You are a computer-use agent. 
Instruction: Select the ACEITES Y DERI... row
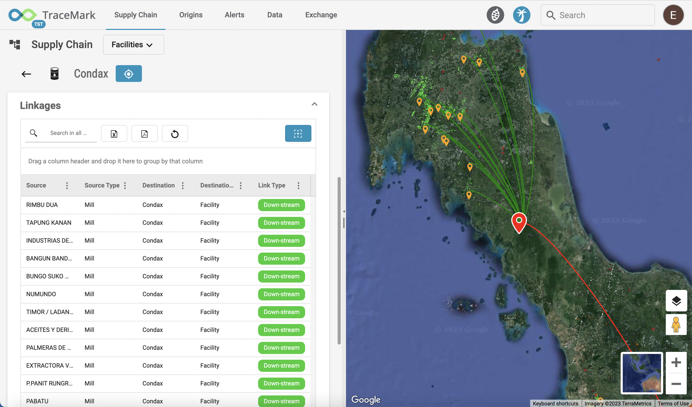click(166, 330)
